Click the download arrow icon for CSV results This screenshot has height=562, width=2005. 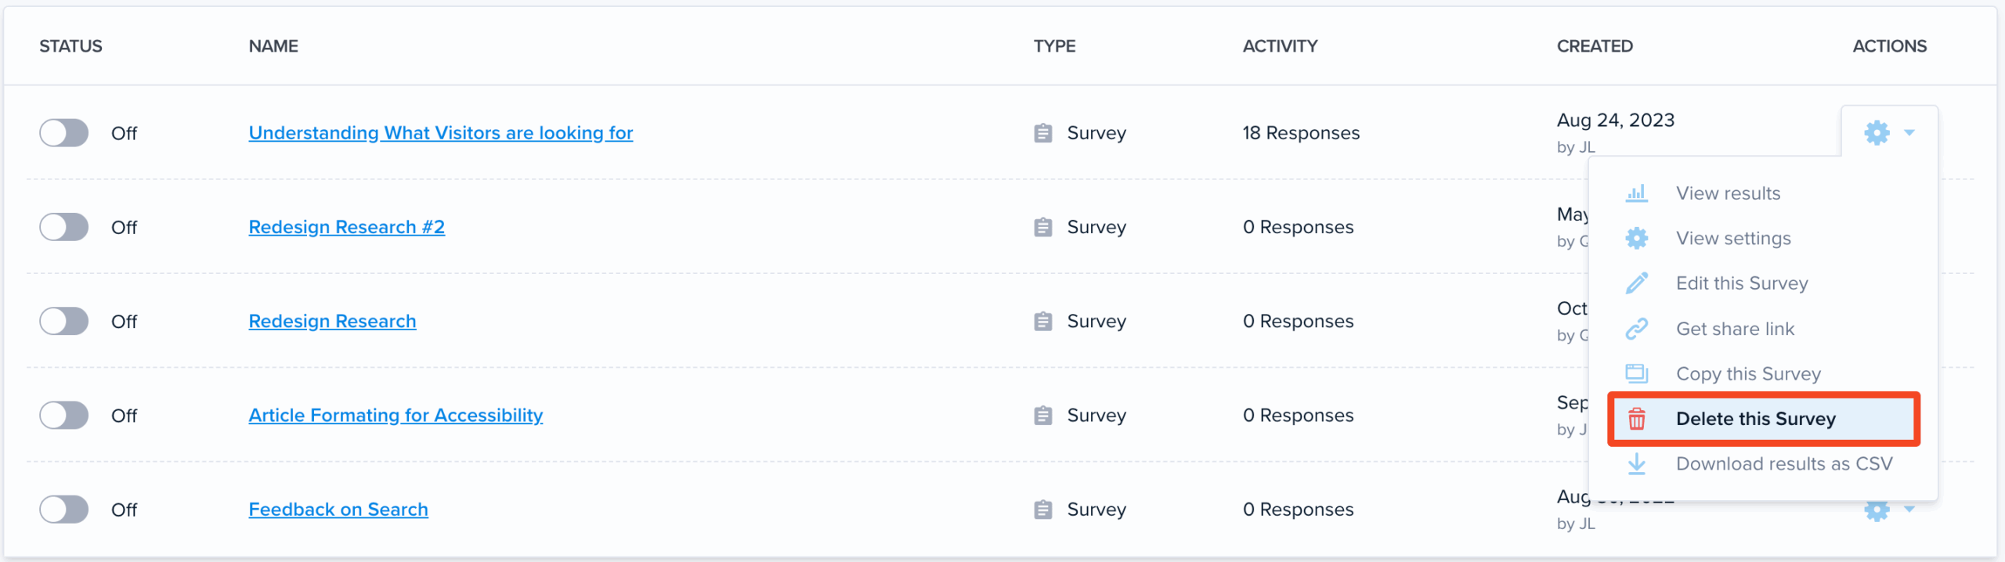coord(1636,463)
